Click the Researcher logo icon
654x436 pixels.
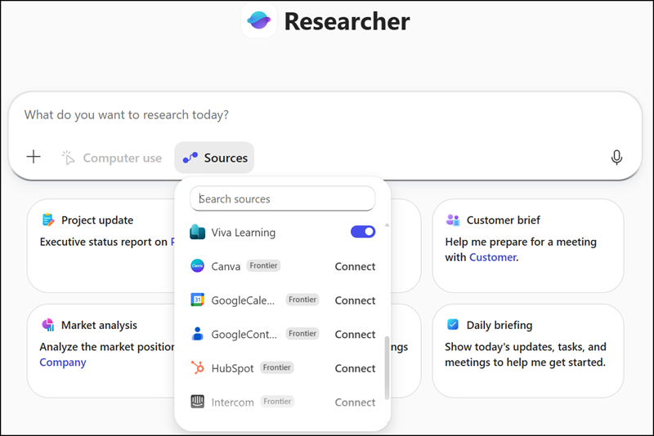(259, 20)
